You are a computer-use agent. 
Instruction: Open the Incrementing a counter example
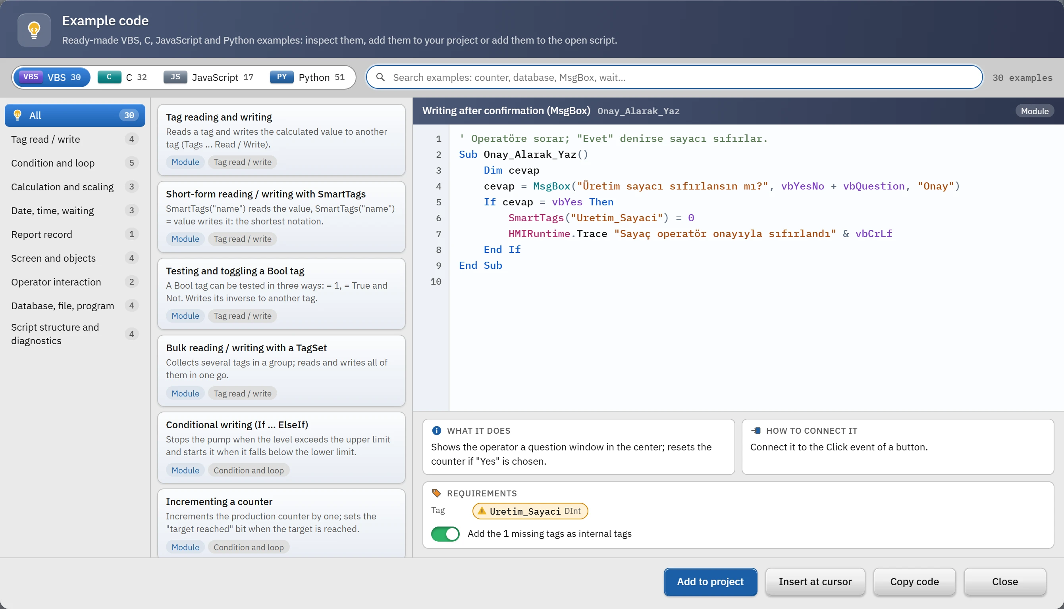pyautogui.click(x=281, y=523)
